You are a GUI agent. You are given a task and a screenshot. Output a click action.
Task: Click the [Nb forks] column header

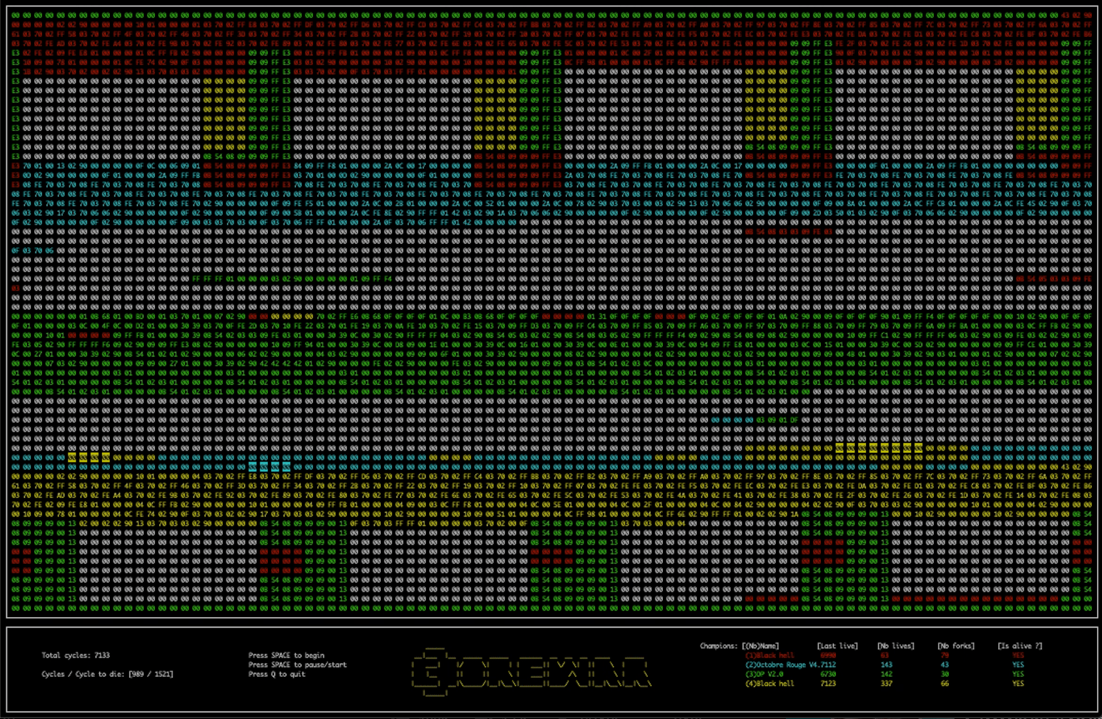956,646
